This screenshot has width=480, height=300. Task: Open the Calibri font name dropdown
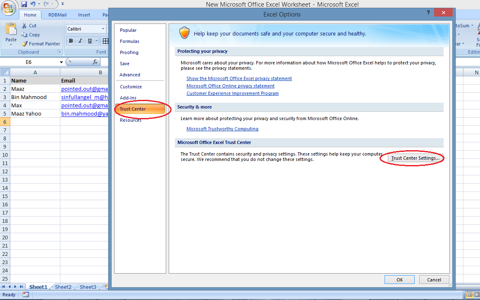[x=103, y=29]
